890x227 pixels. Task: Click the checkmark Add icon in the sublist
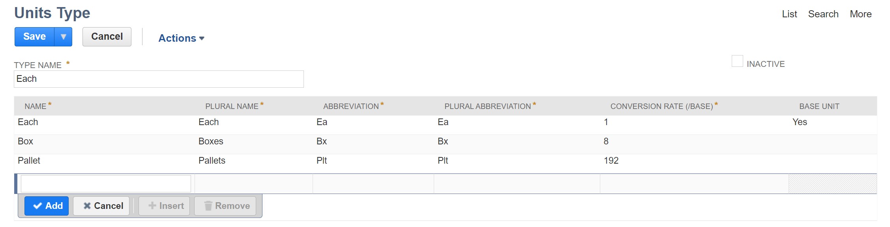[37, 205]
